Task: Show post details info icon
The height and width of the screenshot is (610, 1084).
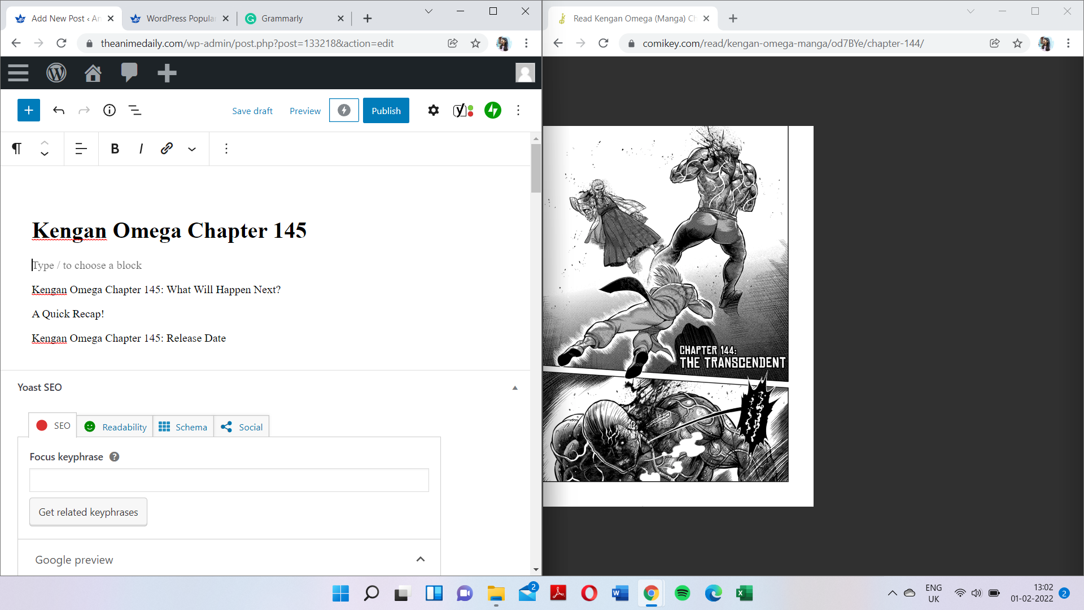Action: [x=110, y=110]
